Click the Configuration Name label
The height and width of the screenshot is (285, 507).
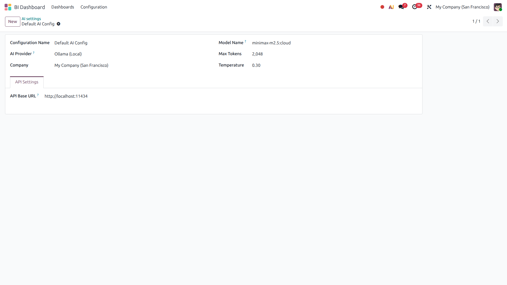tap(30, 43)
